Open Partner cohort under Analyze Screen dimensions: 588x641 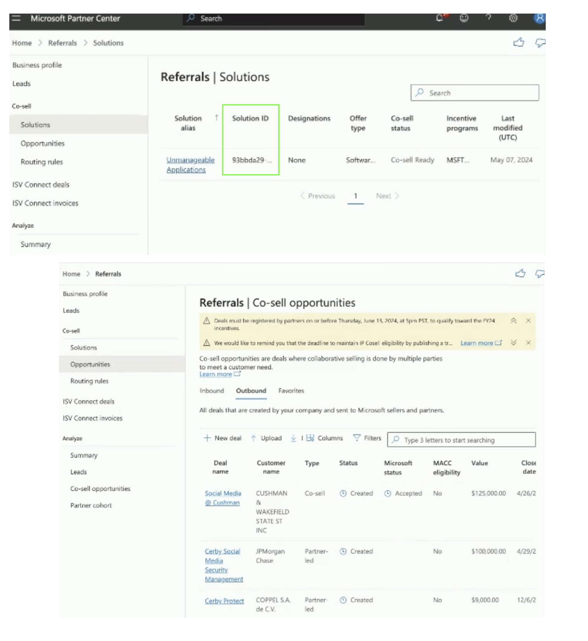pyautogui.click(x=91, y=505)
